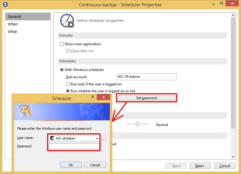
Task: Click the clock and gear scheduler icon
Action: pyautogui.click(x=67, y=21)
